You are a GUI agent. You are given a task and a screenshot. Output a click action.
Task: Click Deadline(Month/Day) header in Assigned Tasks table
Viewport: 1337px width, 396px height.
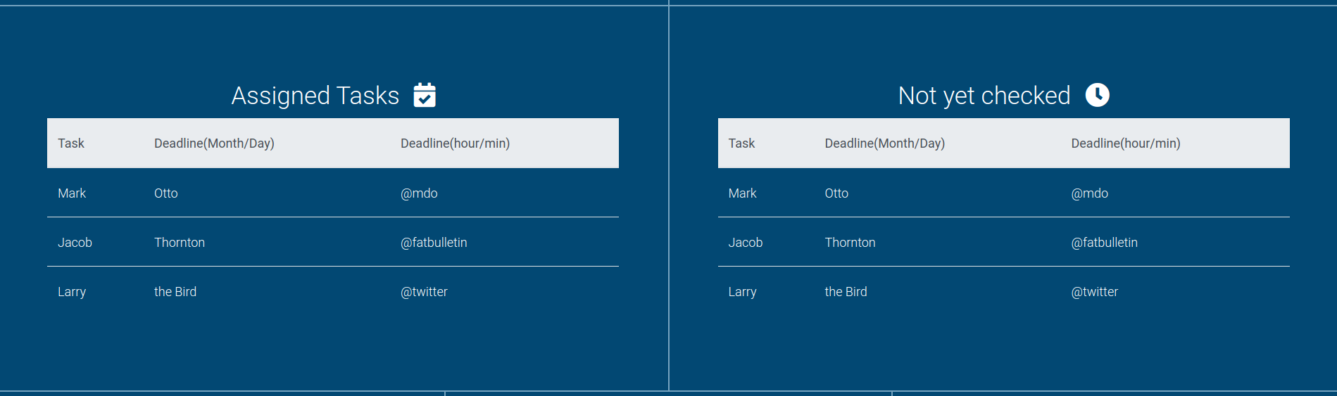[214, 143]
